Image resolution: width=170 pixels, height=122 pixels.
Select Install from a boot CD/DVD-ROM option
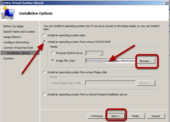(x=44, y=42)
